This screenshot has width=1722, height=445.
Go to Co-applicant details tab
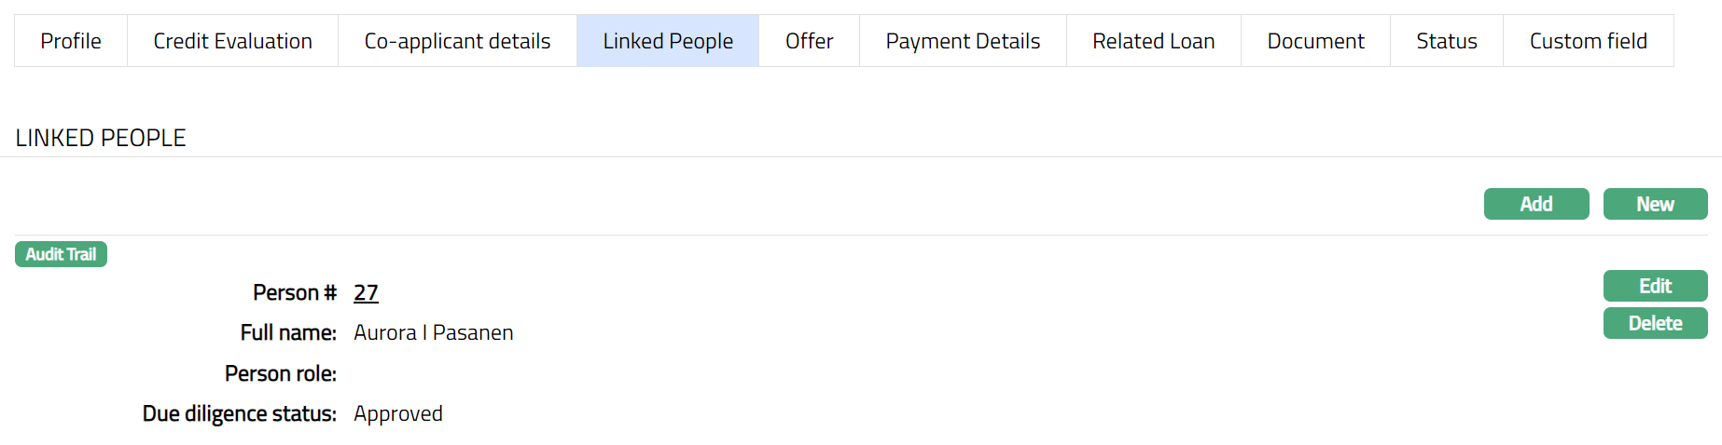pos(457,41)
